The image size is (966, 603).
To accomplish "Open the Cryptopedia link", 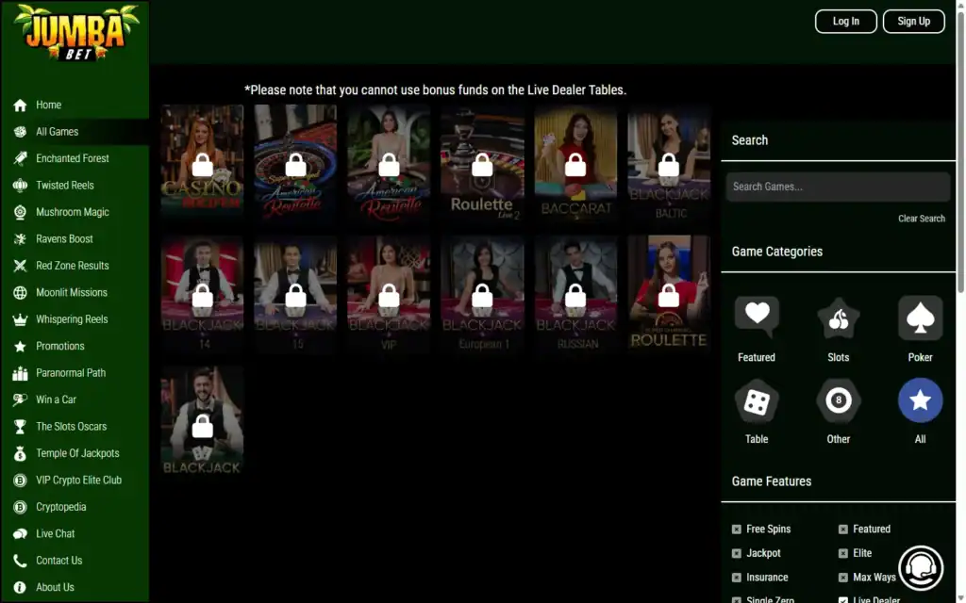I will pyautogui.click(x=61, y=507).
